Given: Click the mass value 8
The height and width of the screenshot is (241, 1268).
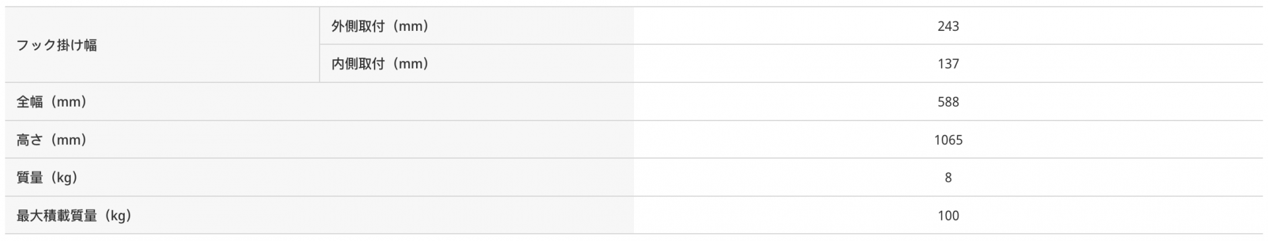Looking at the screenshot, I should (x=948, y=178).
